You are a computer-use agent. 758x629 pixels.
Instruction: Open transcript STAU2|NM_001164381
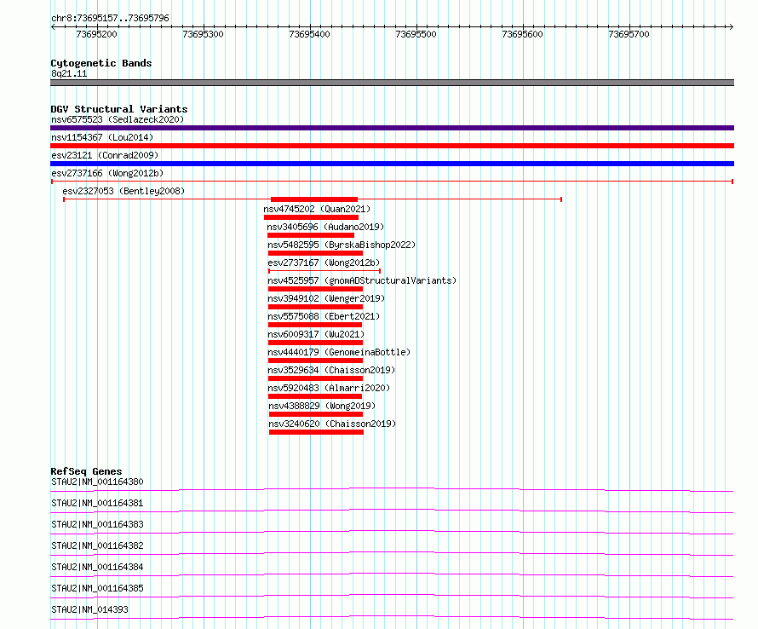tap(97, 503)
